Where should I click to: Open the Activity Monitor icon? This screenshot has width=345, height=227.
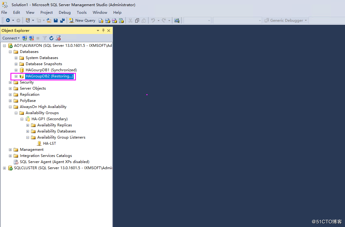point(177,20)
